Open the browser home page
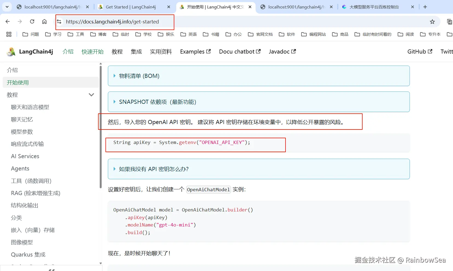 pos(44,22)
